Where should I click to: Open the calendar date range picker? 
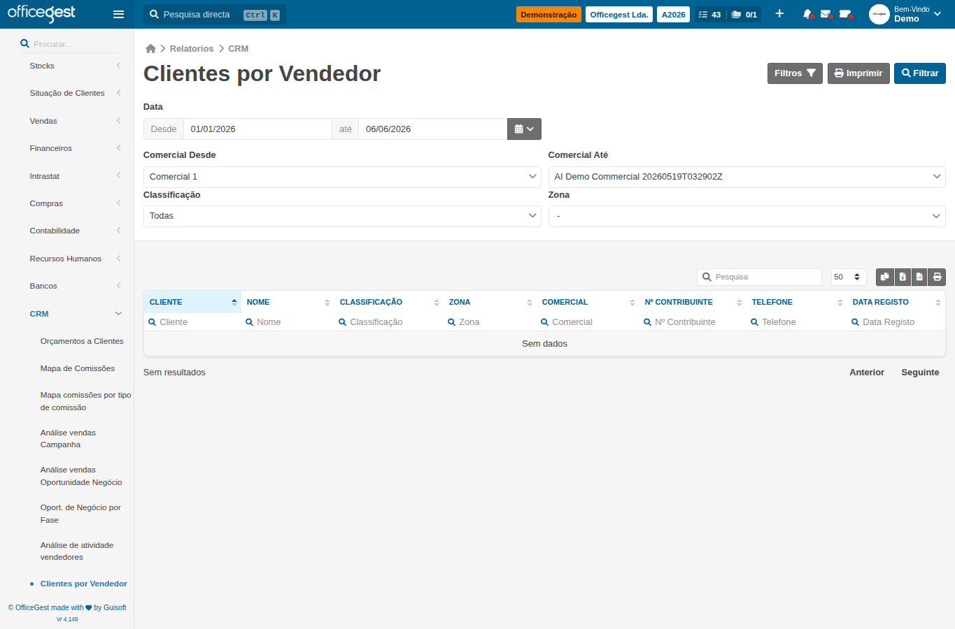pyautogui.click(x=524, y=129)
